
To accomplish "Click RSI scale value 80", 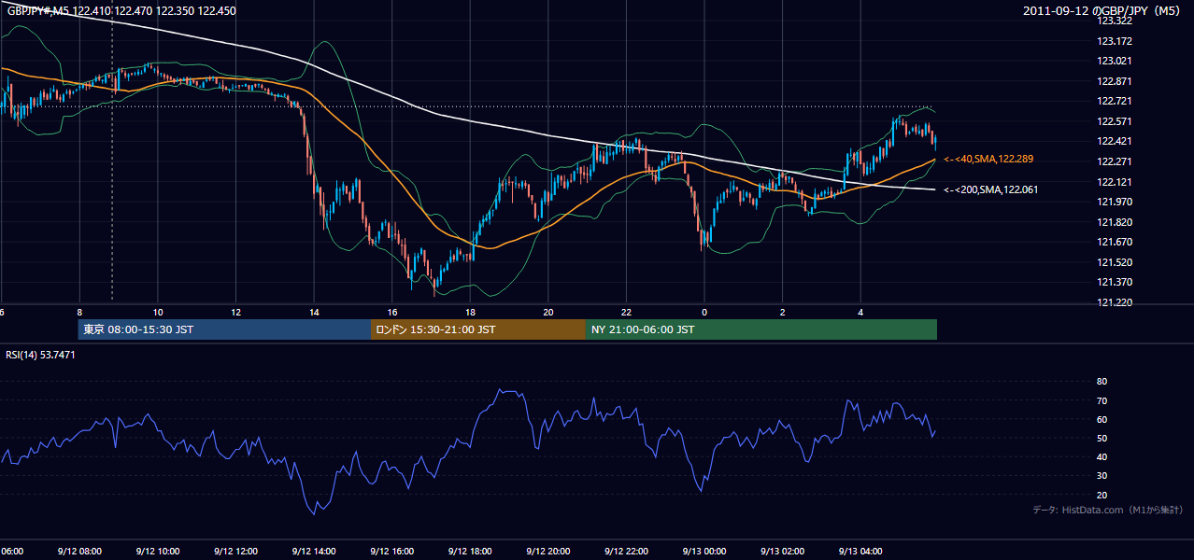I will click(x=1102, y=382).
